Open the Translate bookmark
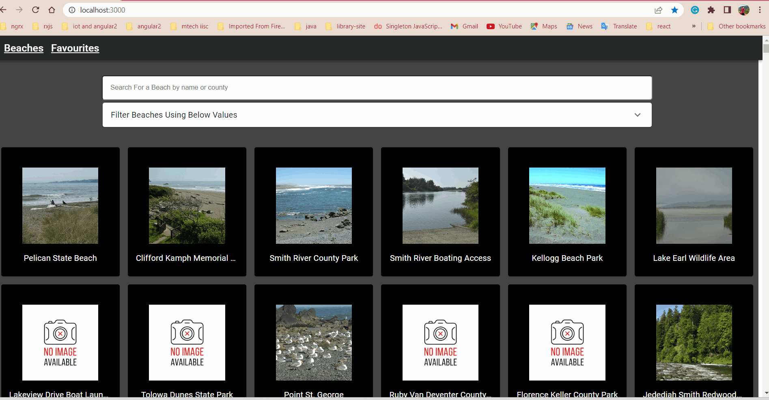This screenshot has height=400, width=769. (x=619, y=26)
